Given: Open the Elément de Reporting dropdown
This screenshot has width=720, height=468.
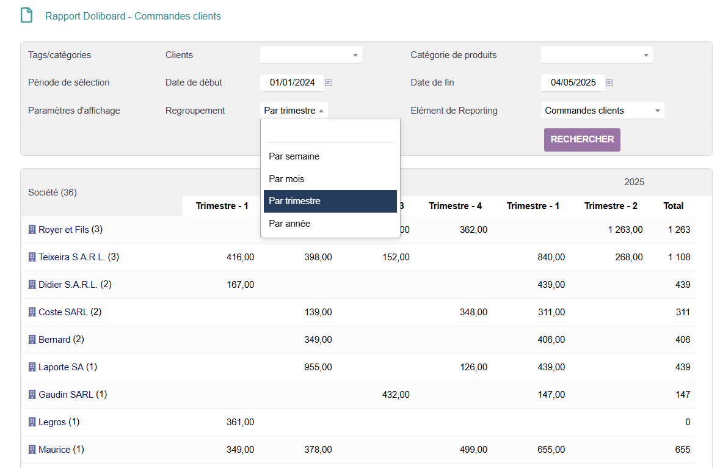Looking at the screenshot, I should [x=602, y=111].
